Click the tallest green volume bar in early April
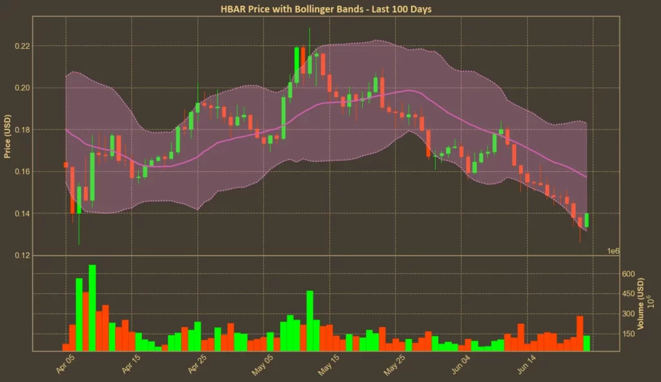This screenshot has width=661, height=382. [x=92, y=308]
